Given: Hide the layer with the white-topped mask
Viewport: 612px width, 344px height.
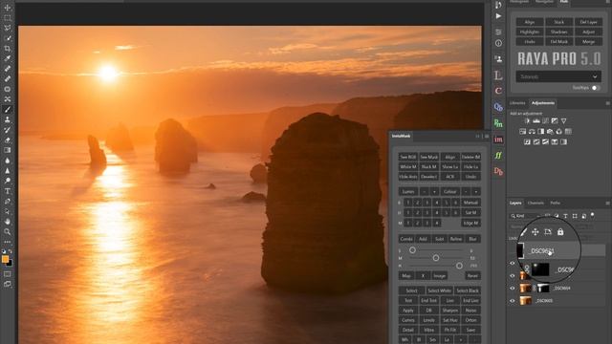Looking at the screenshot, I should [513, 289].
